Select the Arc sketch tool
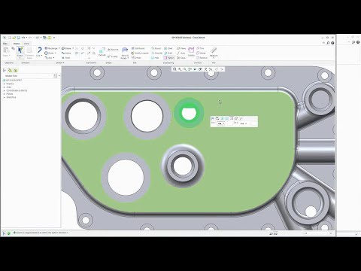This screenshot has width=361, height=271. (x=48, y=58)
